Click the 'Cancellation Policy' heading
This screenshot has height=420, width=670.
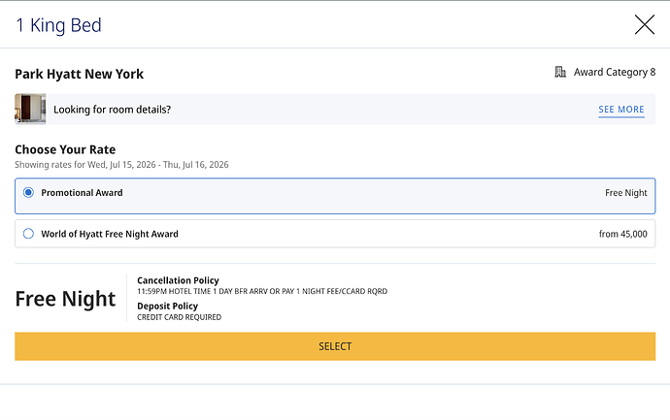pos(178,280)
